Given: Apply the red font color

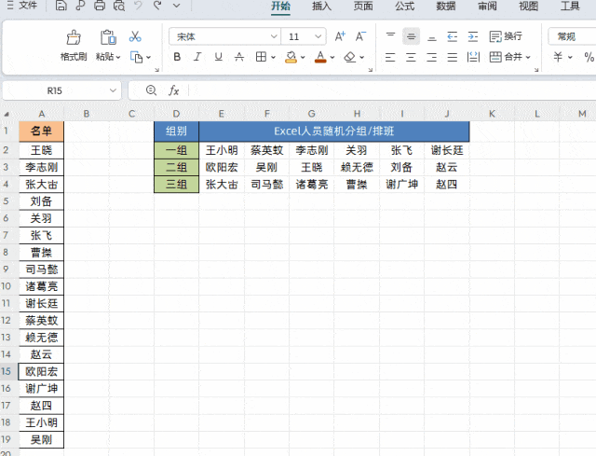Looking at the screenshot, I should click(x=320, y=57).
